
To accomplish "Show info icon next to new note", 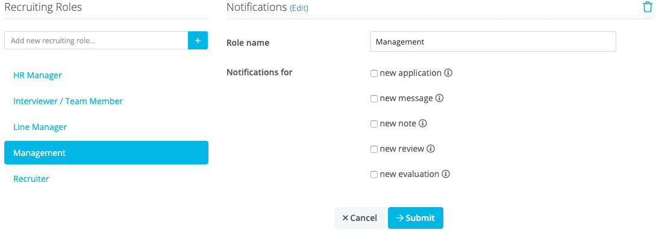I will 422,124.
